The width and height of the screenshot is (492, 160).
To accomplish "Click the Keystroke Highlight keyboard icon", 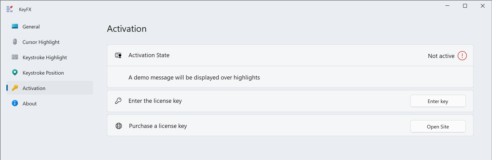I will pos(15,57).
